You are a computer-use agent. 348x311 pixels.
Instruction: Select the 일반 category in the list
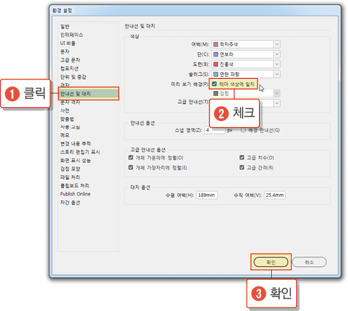click(x=65, y=26)
